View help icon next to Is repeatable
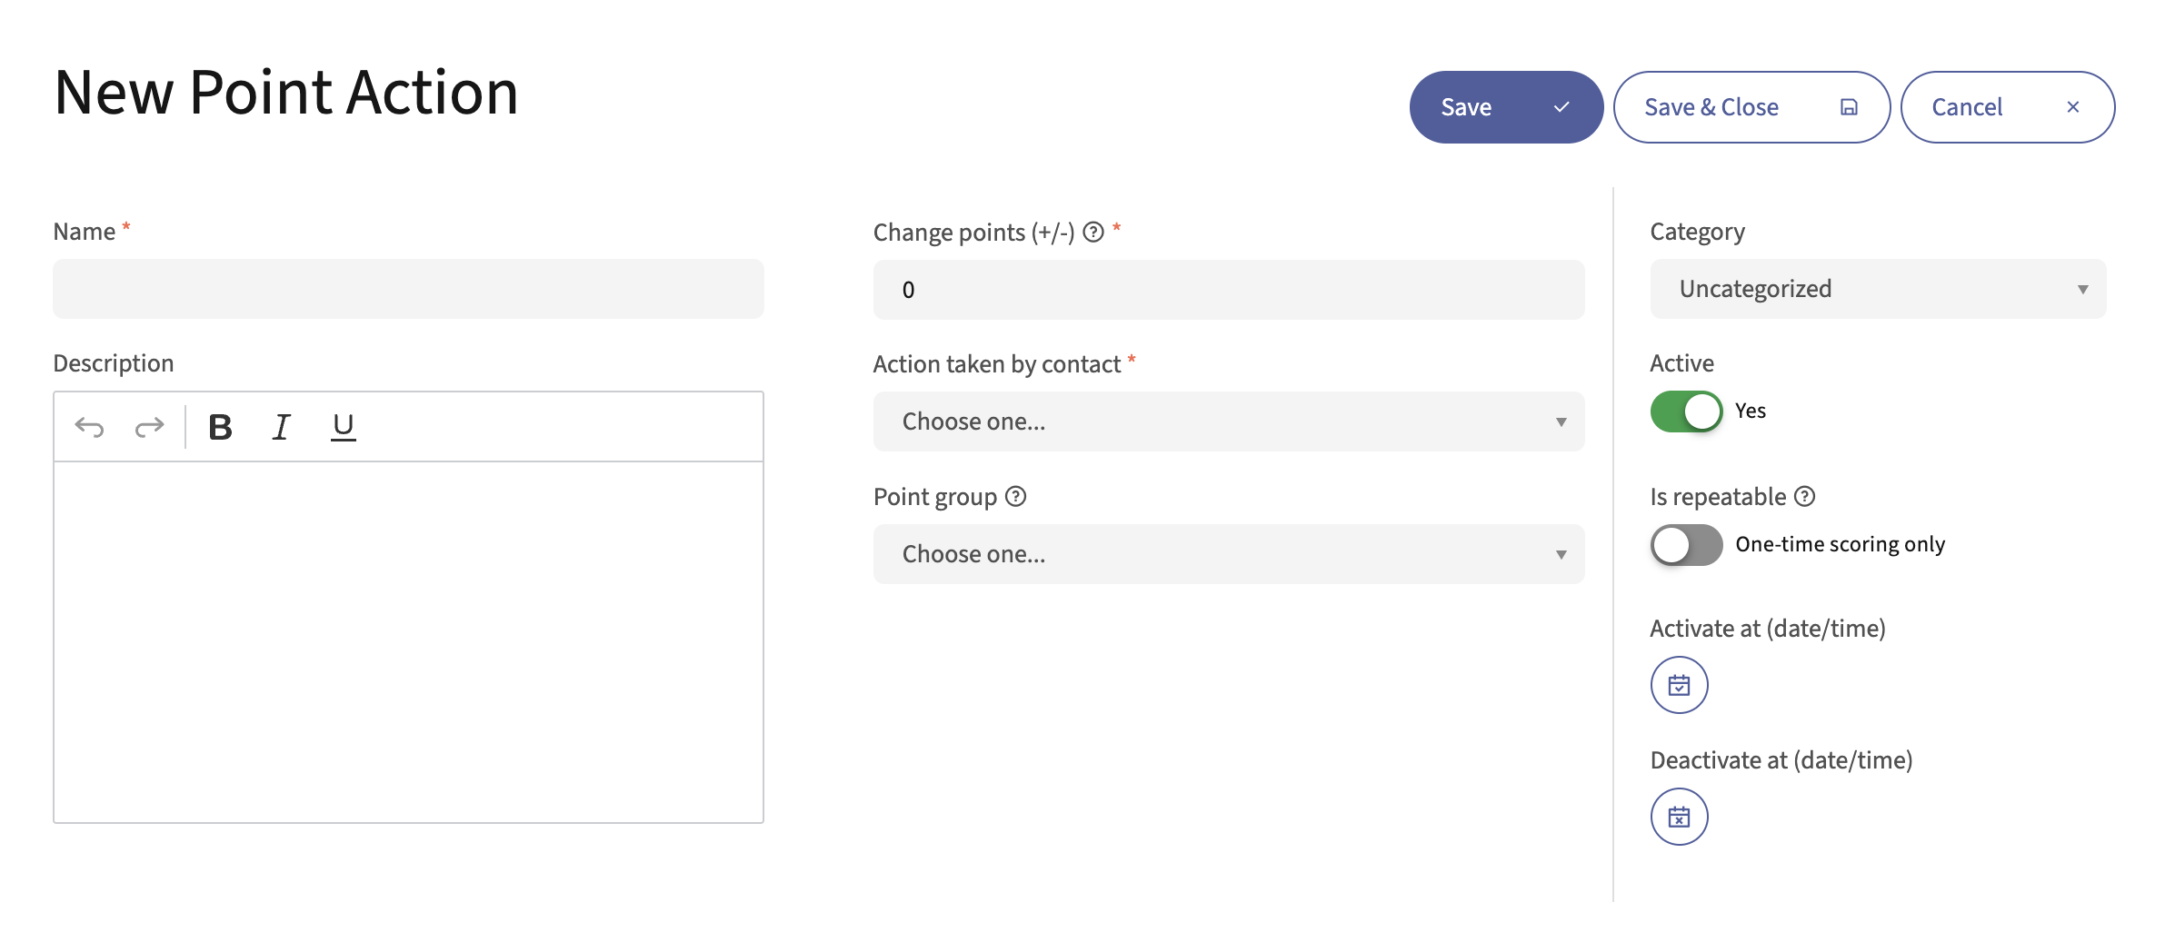This screenshot has height=952, width=2165. 1805,497
